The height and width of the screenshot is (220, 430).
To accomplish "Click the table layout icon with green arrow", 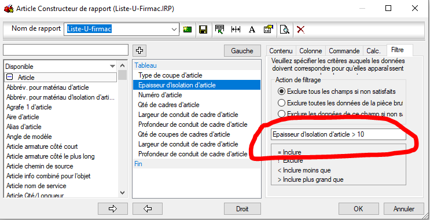I will (x=219, y=30).
